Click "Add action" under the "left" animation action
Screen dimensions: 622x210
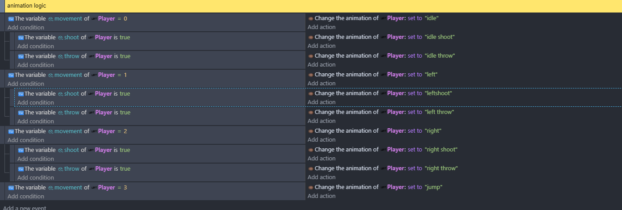pos(322,84)
